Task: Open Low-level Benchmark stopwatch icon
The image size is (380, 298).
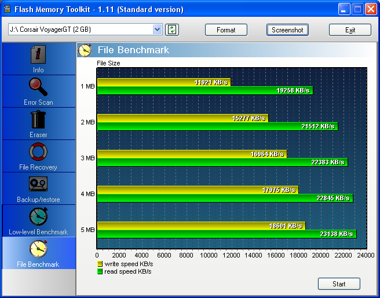Action: point(38,216)
